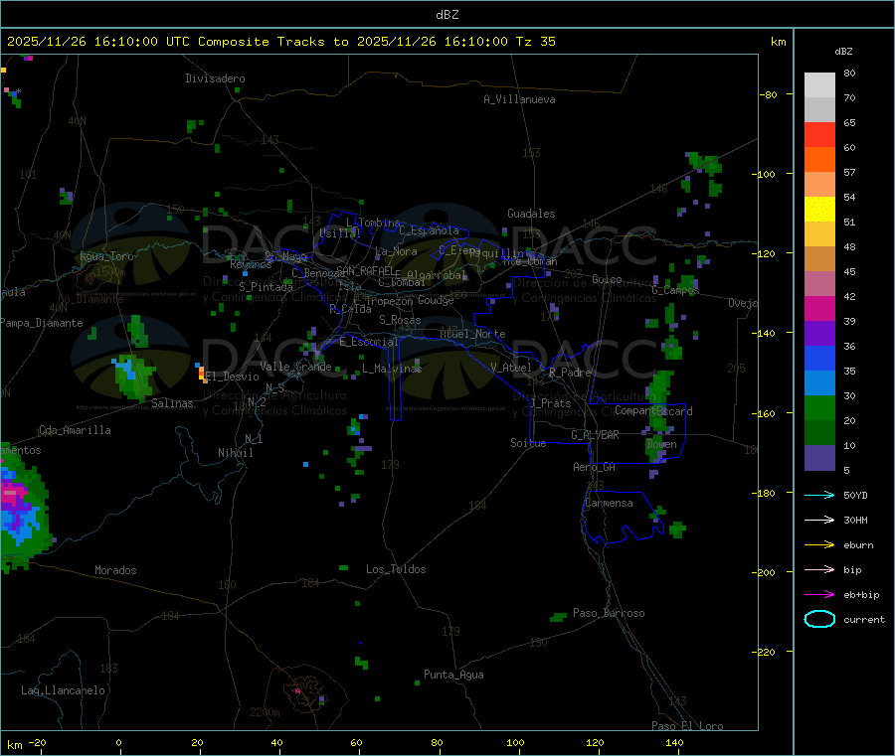Click the Divisadero map label
The image size is (895, 756).
click(x=215, y=78)
